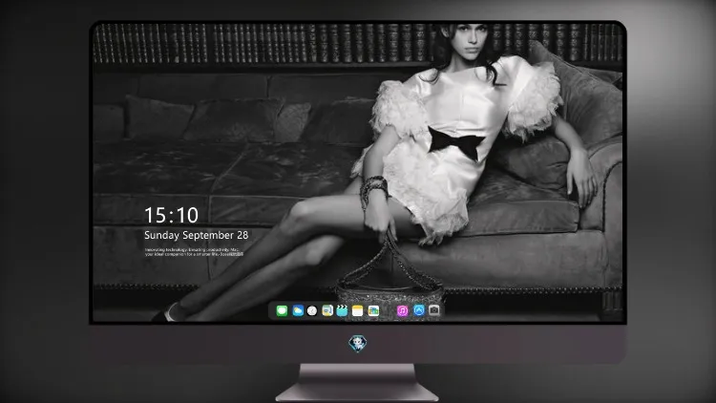The image size is (716, 403).
Task: Click the logo badge on monitor chin
Action: coord(358,343)
